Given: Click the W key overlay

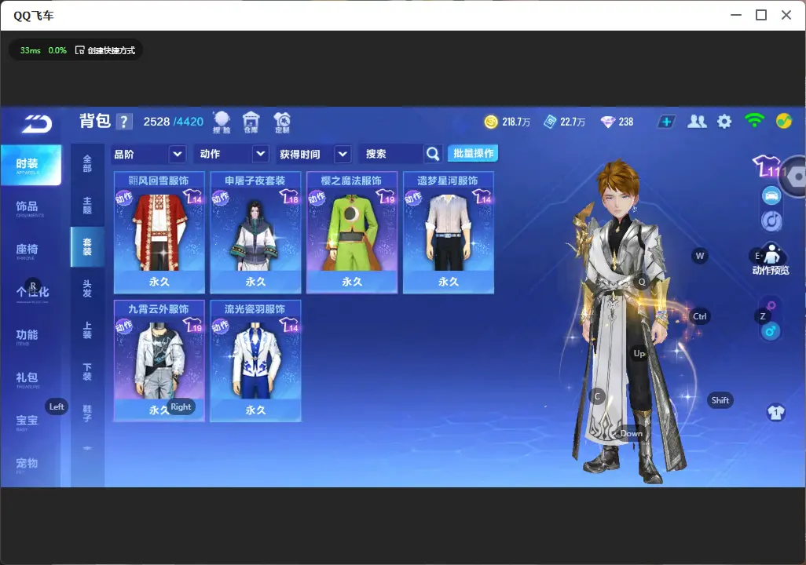Looking at the screenshot, I should 700,256.
